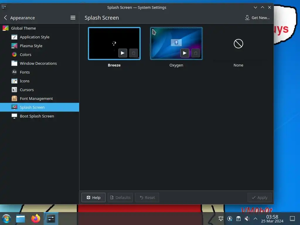Screen dimensions: 300x225
Task: Click the show desktop button
Action: point(292,219)
